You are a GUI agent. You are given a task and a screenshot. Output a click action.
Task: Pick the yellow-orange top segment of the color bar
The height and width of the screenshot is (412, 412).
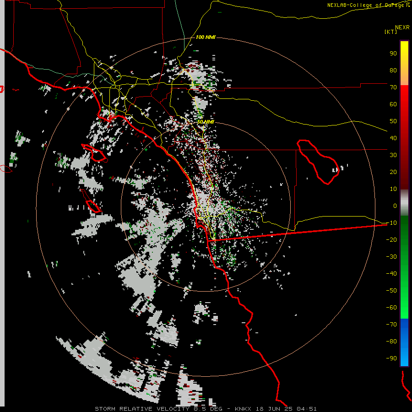tap(404, 63)
